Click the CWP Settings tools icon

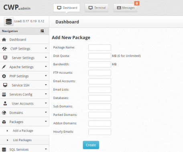pos(4,49)
